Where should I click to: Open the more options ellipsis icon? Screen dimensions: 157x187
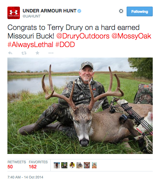51,53
